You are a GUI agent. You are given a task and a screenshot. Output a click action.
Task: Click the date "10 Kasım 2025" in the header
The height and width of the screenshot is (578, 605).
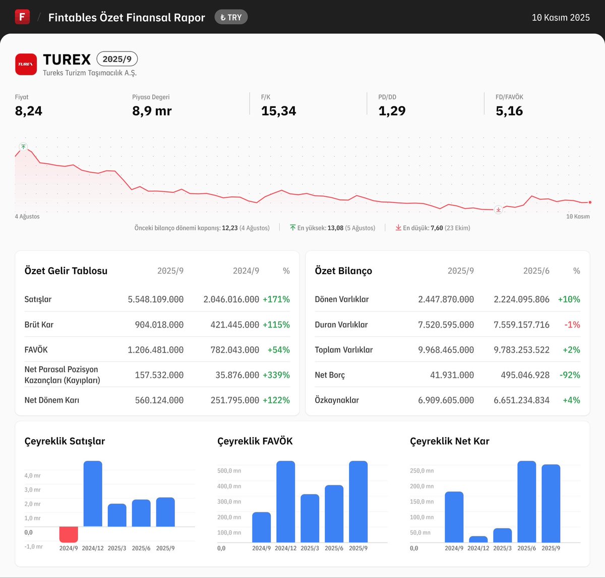[x=561, y=17]
